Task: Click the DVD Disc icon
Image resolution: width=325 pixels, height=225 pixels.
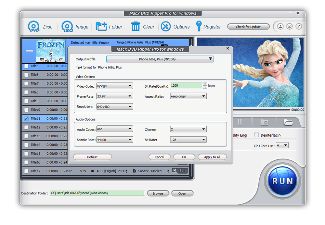Action: tap(33, 27)
